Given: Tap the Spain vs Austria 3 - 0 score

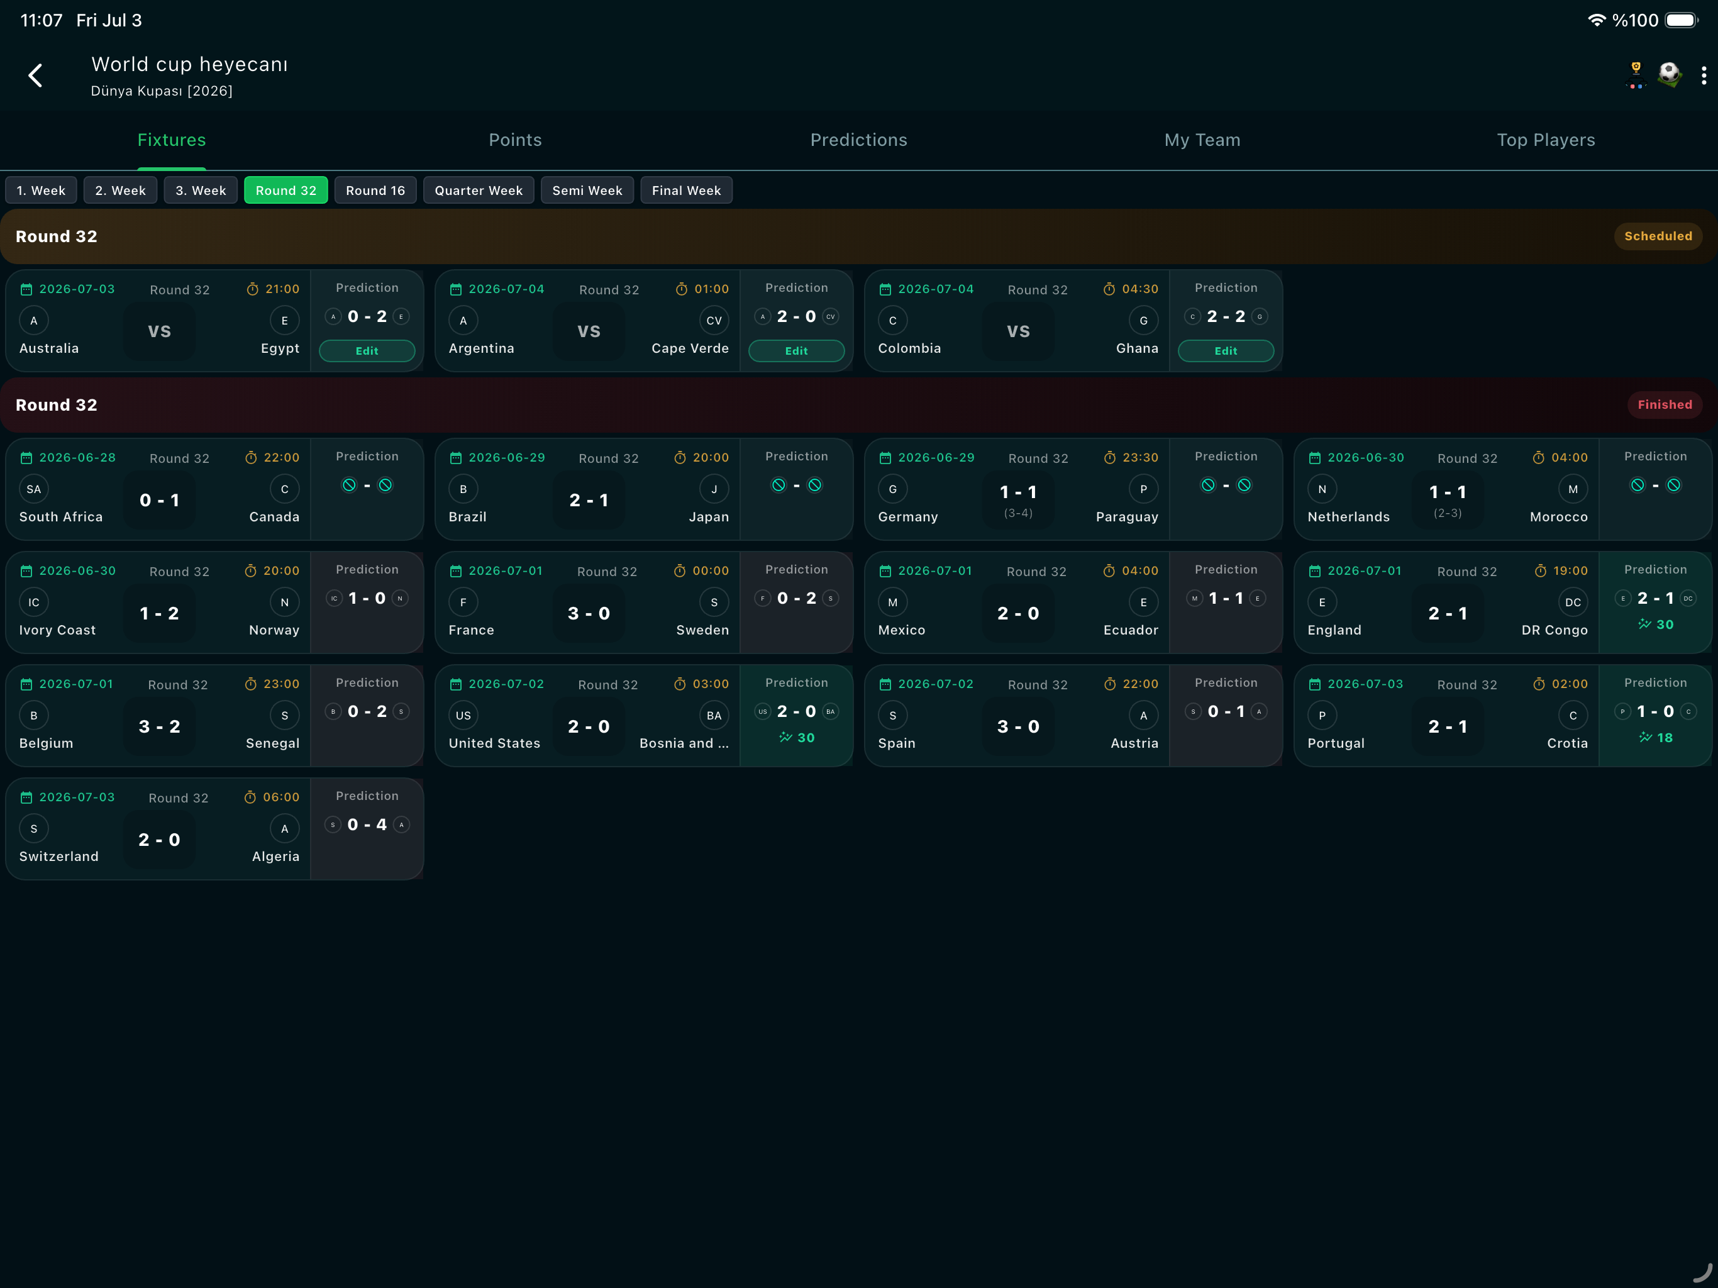Looking at the screenshot, I should click(x=1018, y=727).
